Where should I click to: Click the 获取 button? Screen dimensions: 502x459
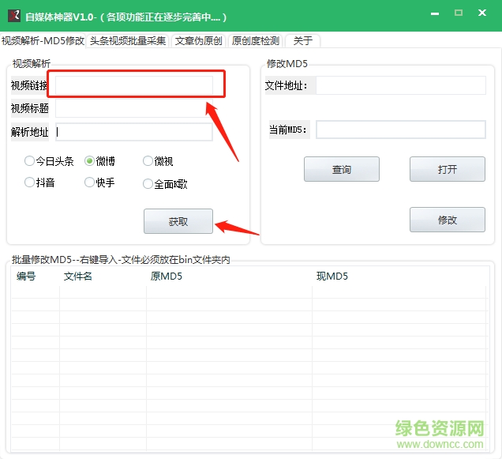178,222
